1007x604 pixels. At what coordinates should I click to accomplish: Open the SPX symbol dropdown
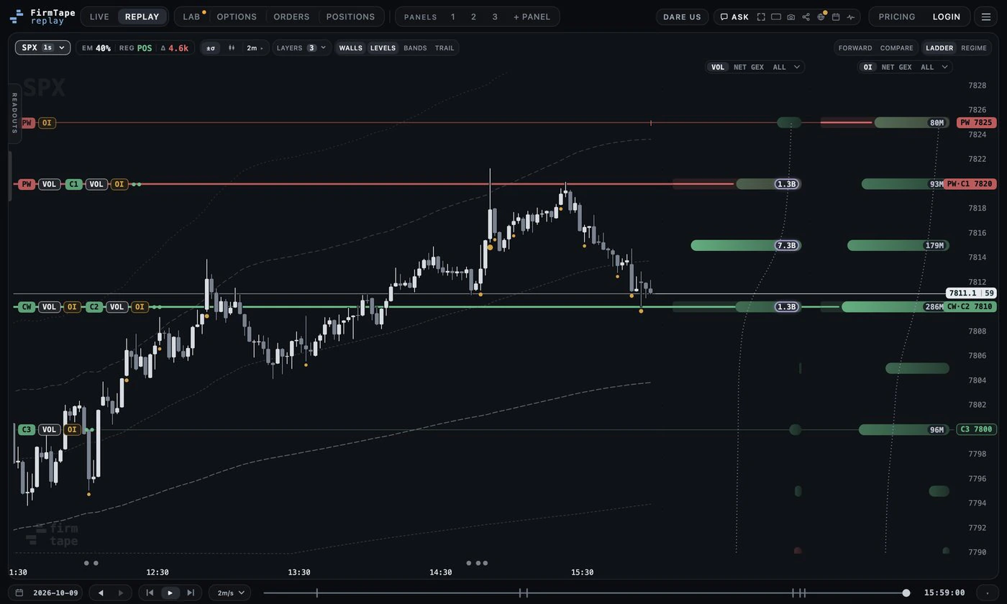point(43,47)
